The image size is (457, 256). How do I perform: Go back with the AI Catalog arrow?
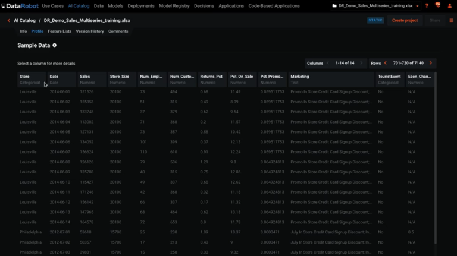click(9, 20)
